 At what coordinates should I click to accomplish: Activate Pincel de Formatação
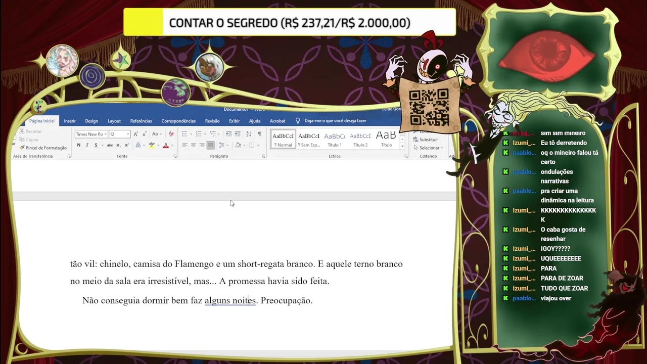coord(43,148)
